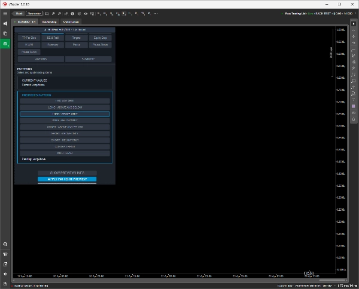Select the rectangle shape drawing tool

point(354,81)
